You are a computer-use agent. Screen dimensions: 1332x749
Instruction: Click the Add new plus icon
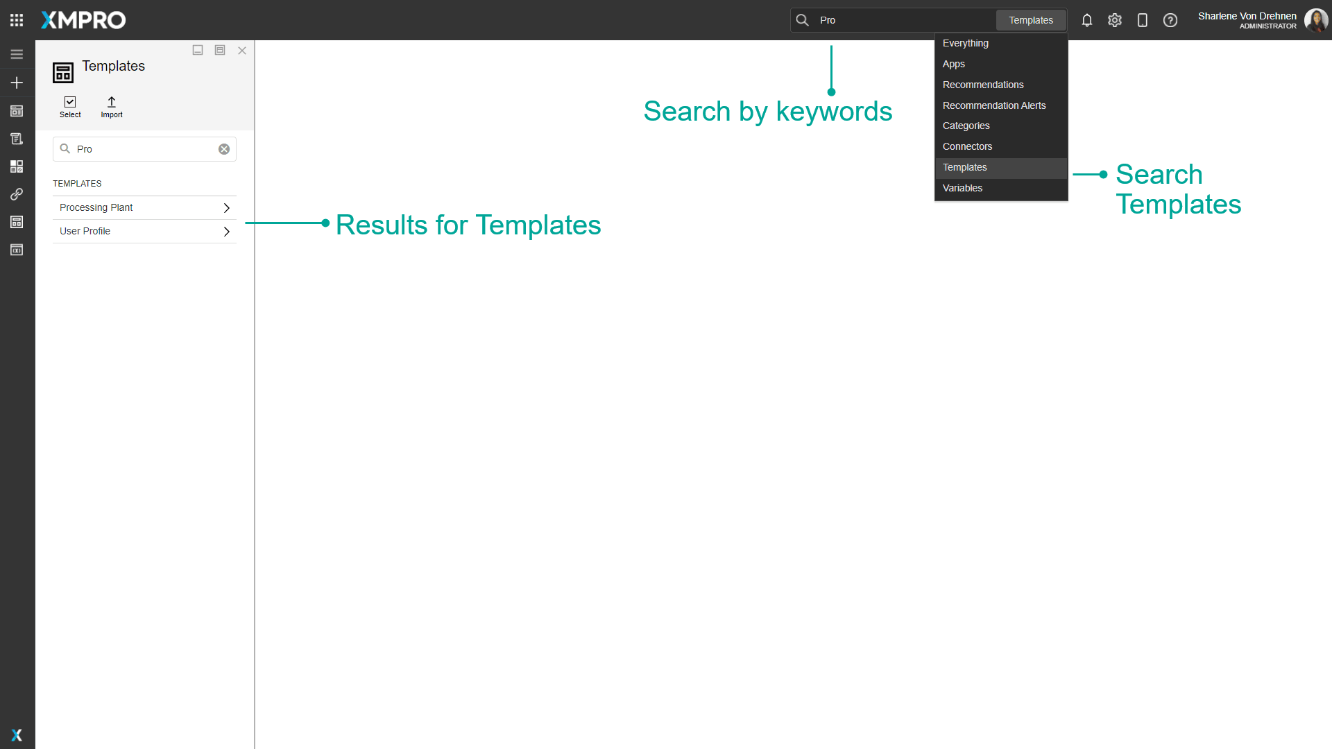(17, 82)
